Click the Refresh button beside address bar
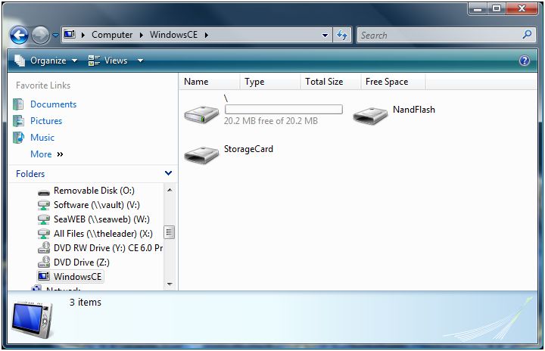The width and height of the screenshot is (545, 351). [342, 35]
